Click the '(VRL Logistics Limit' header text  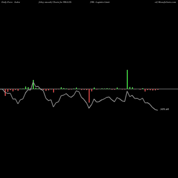coord(100,2)
